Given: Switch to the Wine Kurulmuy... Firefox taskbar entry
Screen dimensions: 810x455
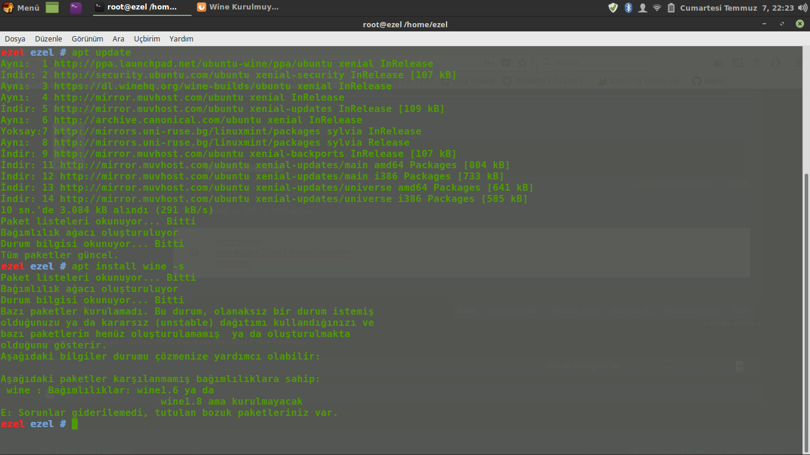Looking at the screenshot, I should [238, 8].
